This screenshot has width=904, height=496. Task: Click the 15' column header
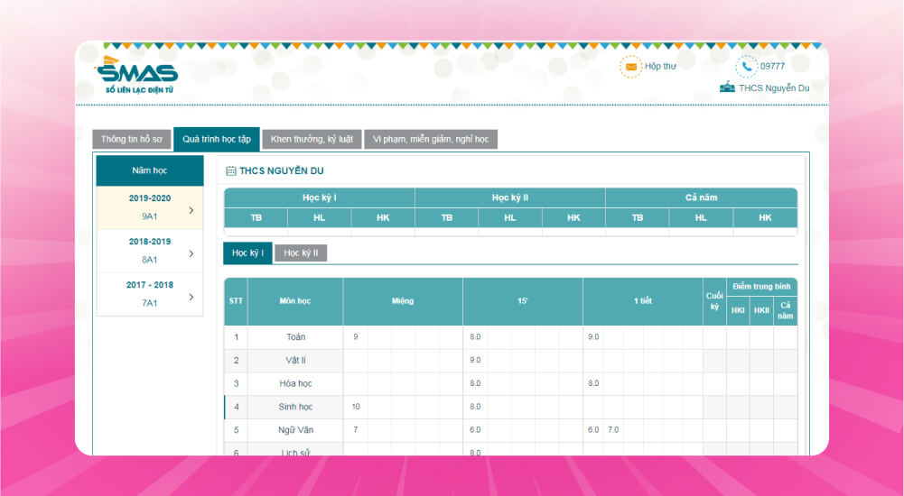[x=523, y=301]
